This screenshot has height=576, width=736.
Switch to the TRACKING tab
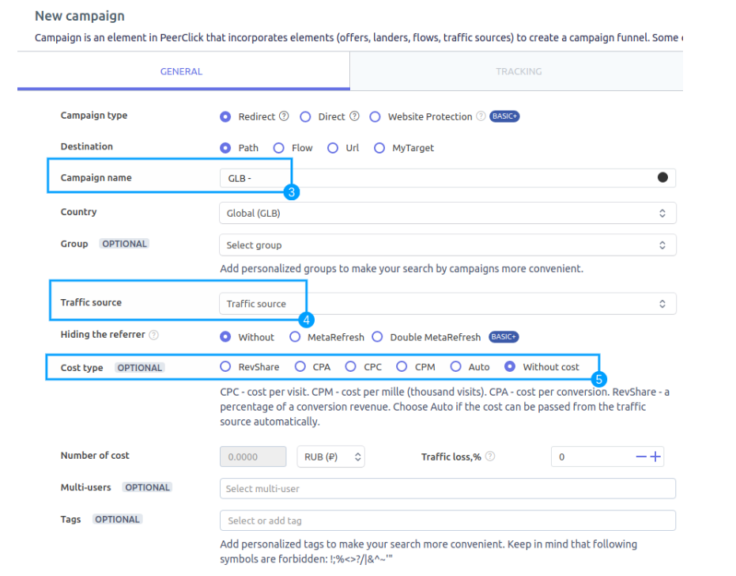(518, 71)
